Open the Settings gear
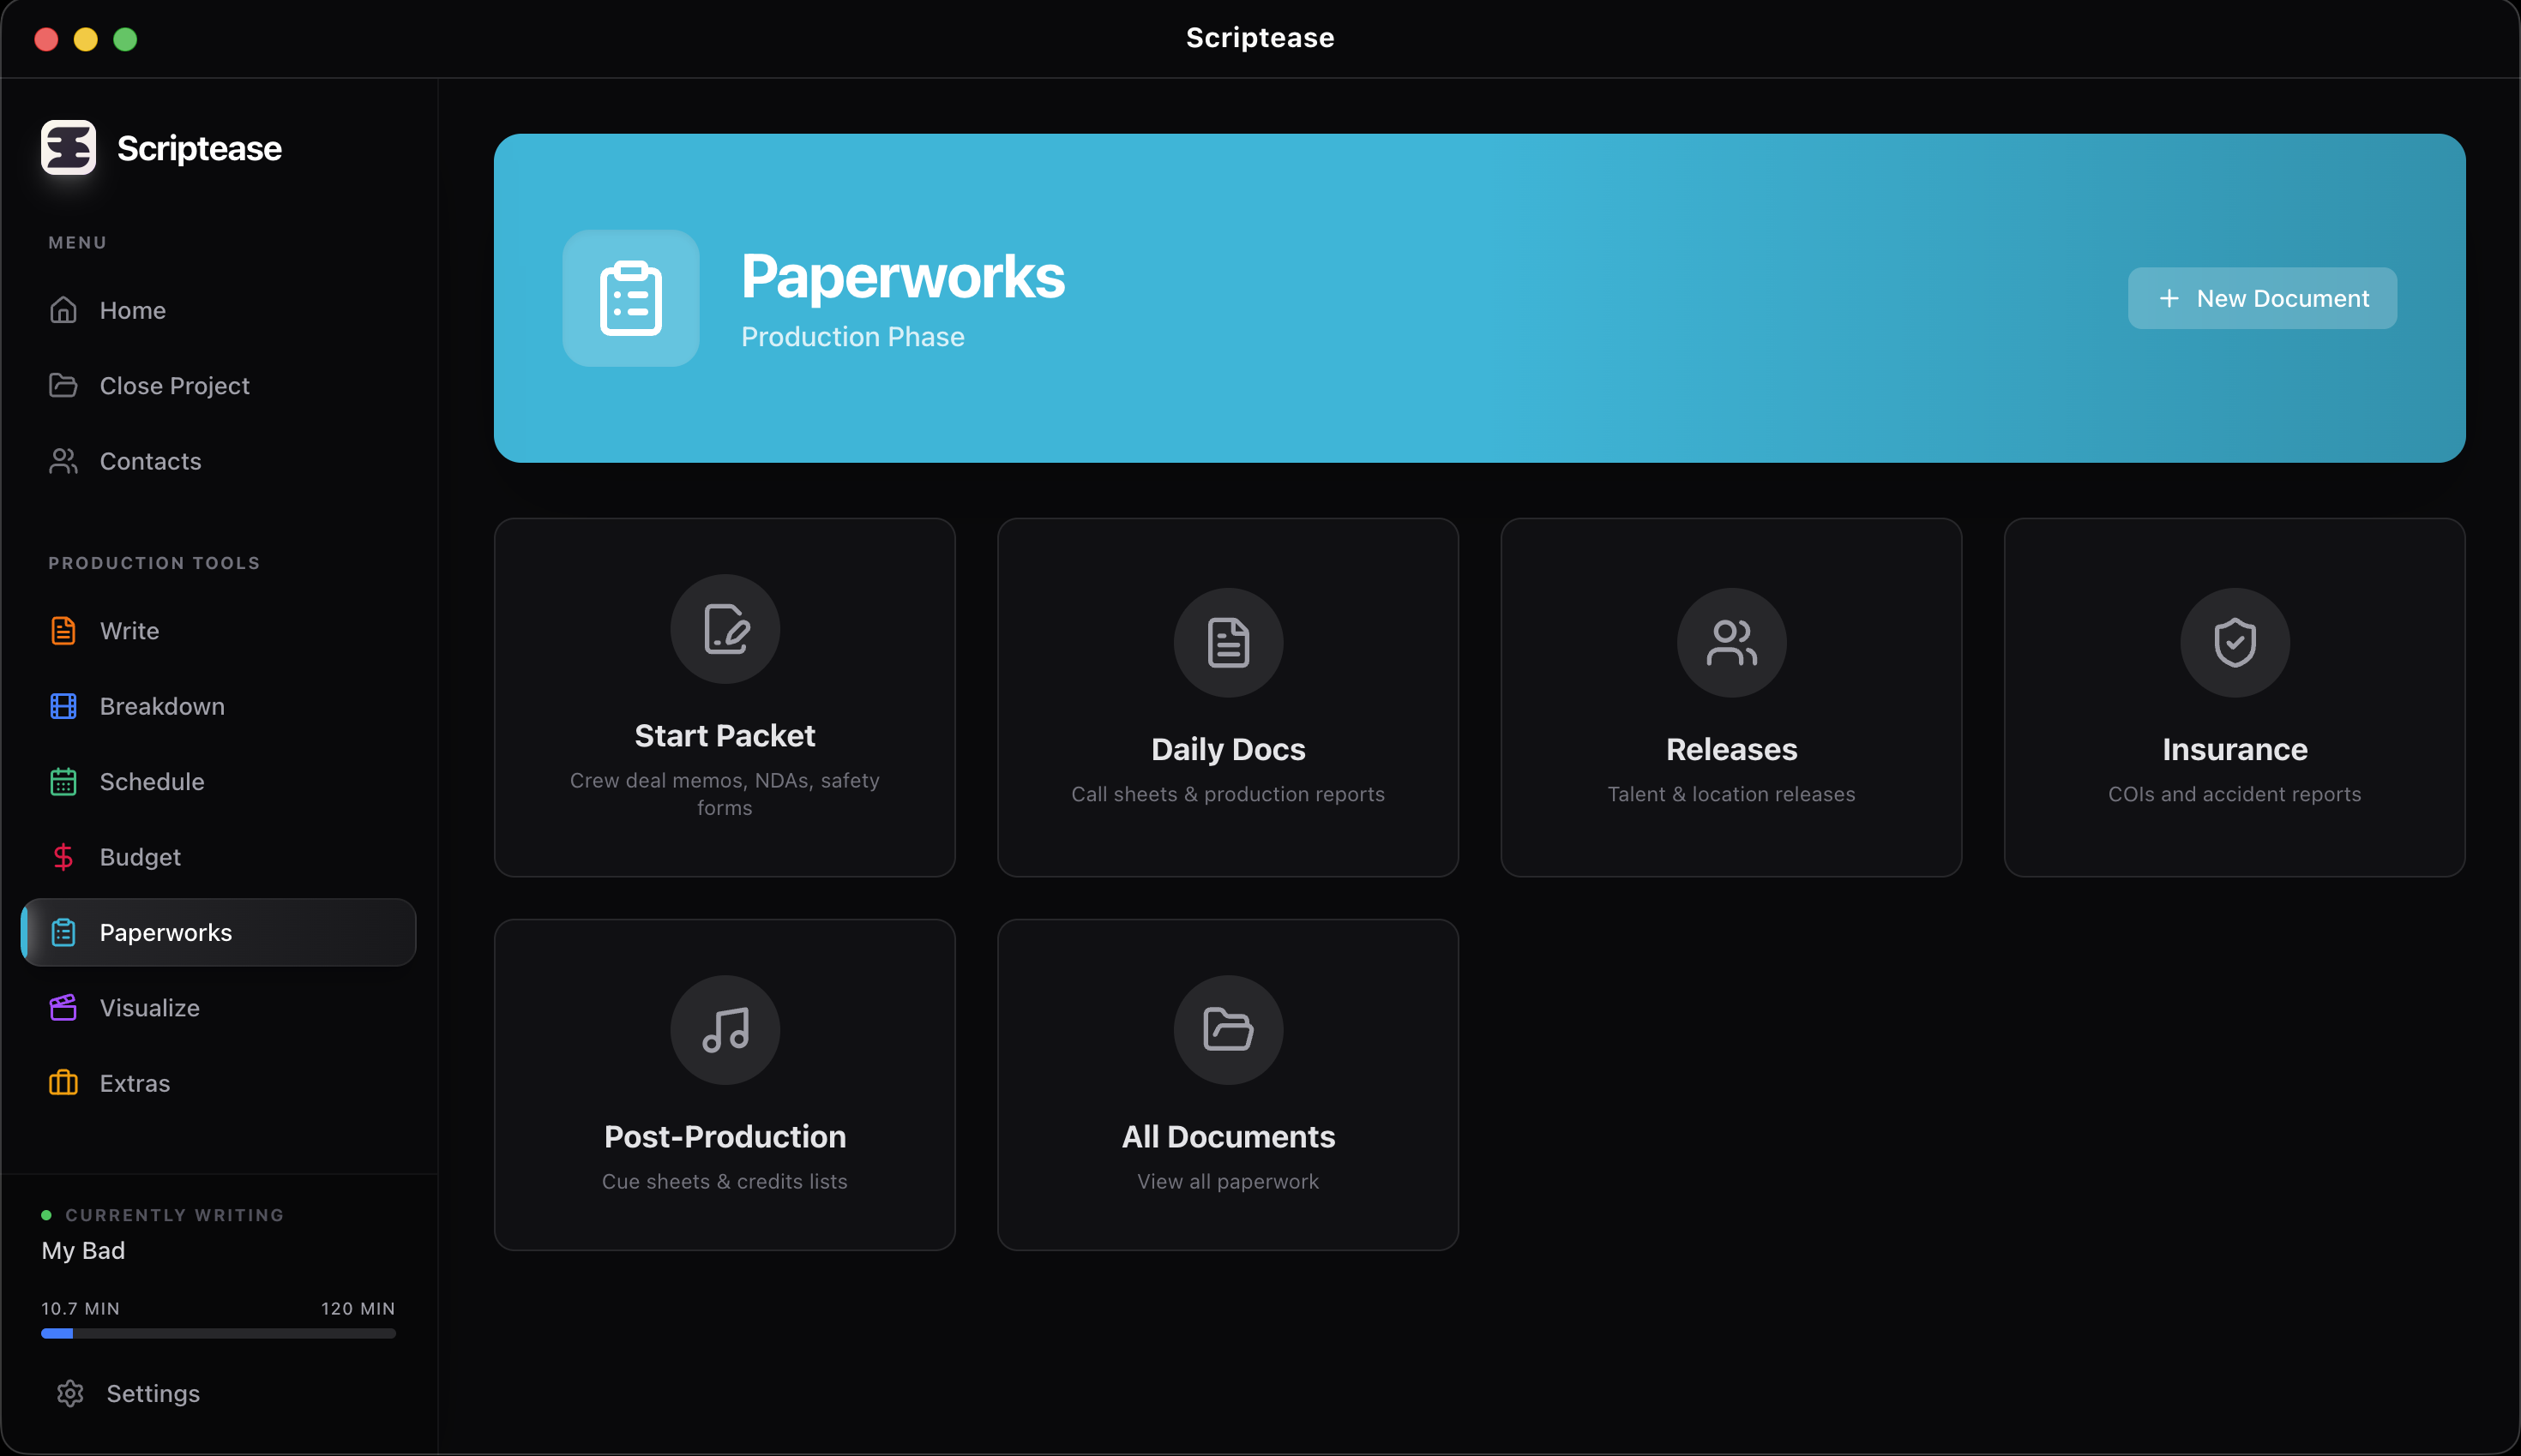Viewport: 2521px width, 1456px height. (x=70, y=1393)
